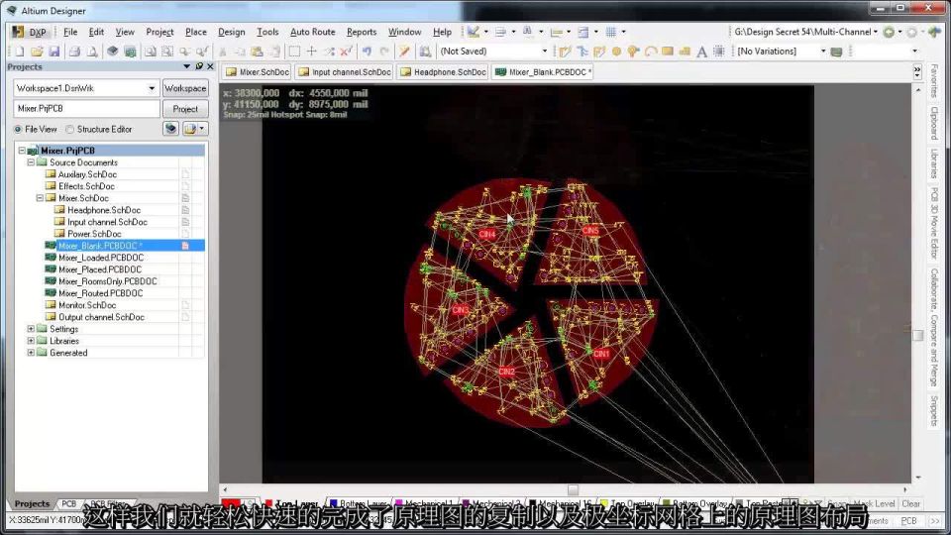
Task: Click the zoom area icon
Action: (x=167, y=52)
